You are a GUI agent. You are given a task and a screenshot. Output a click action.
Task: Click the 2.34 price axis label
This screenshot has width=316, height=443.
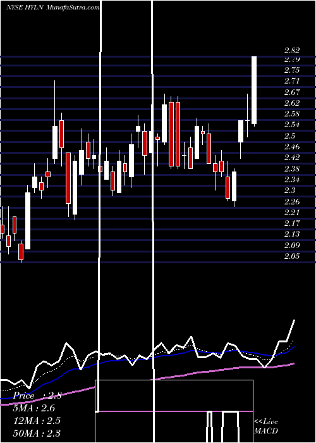(x=292, y=180)
